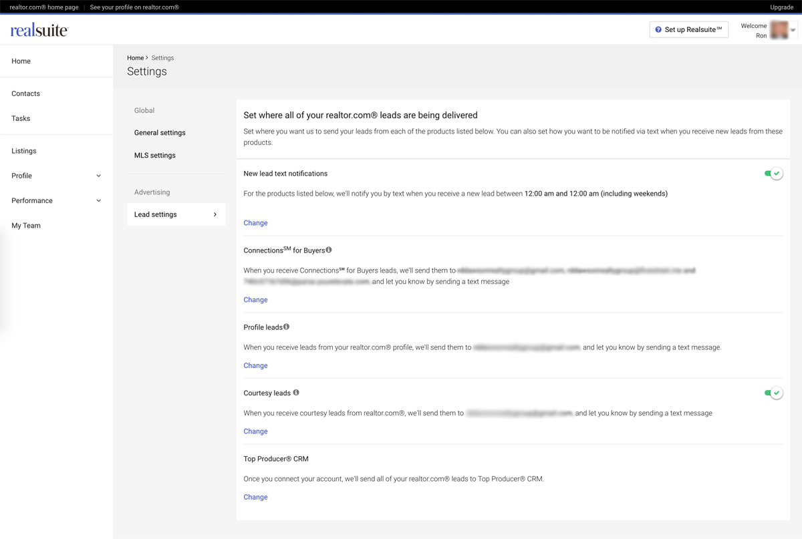Click the user profile avatar photo
This screenshot has width=802, height=539.
(779, 30)
